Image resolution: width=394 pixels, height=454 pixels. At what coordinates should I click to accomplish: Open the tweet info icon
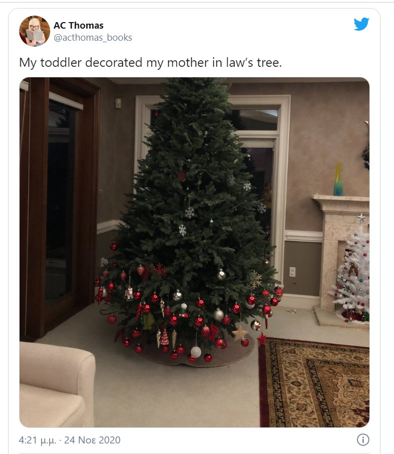[363, 440]
